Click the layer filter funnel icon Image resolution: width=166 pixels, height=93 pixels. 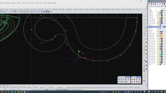pyautogui.click(x=162, y=6)
